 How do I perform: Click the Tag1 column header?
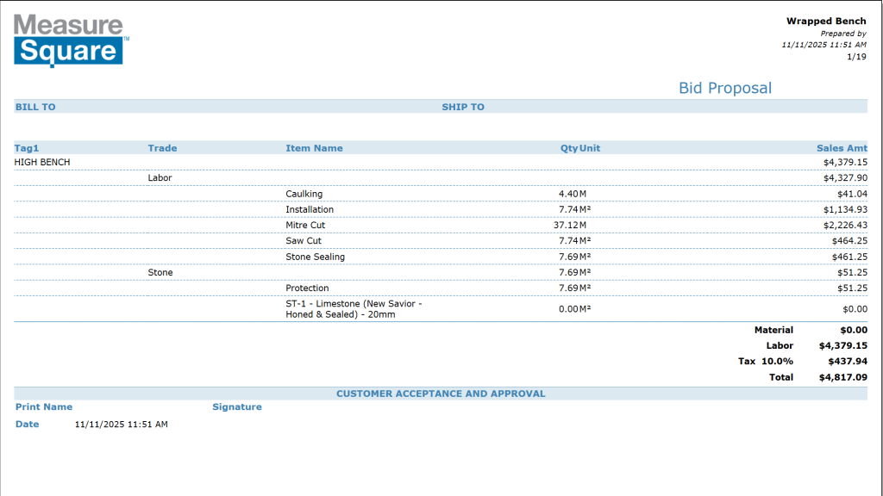click(27, 148)
